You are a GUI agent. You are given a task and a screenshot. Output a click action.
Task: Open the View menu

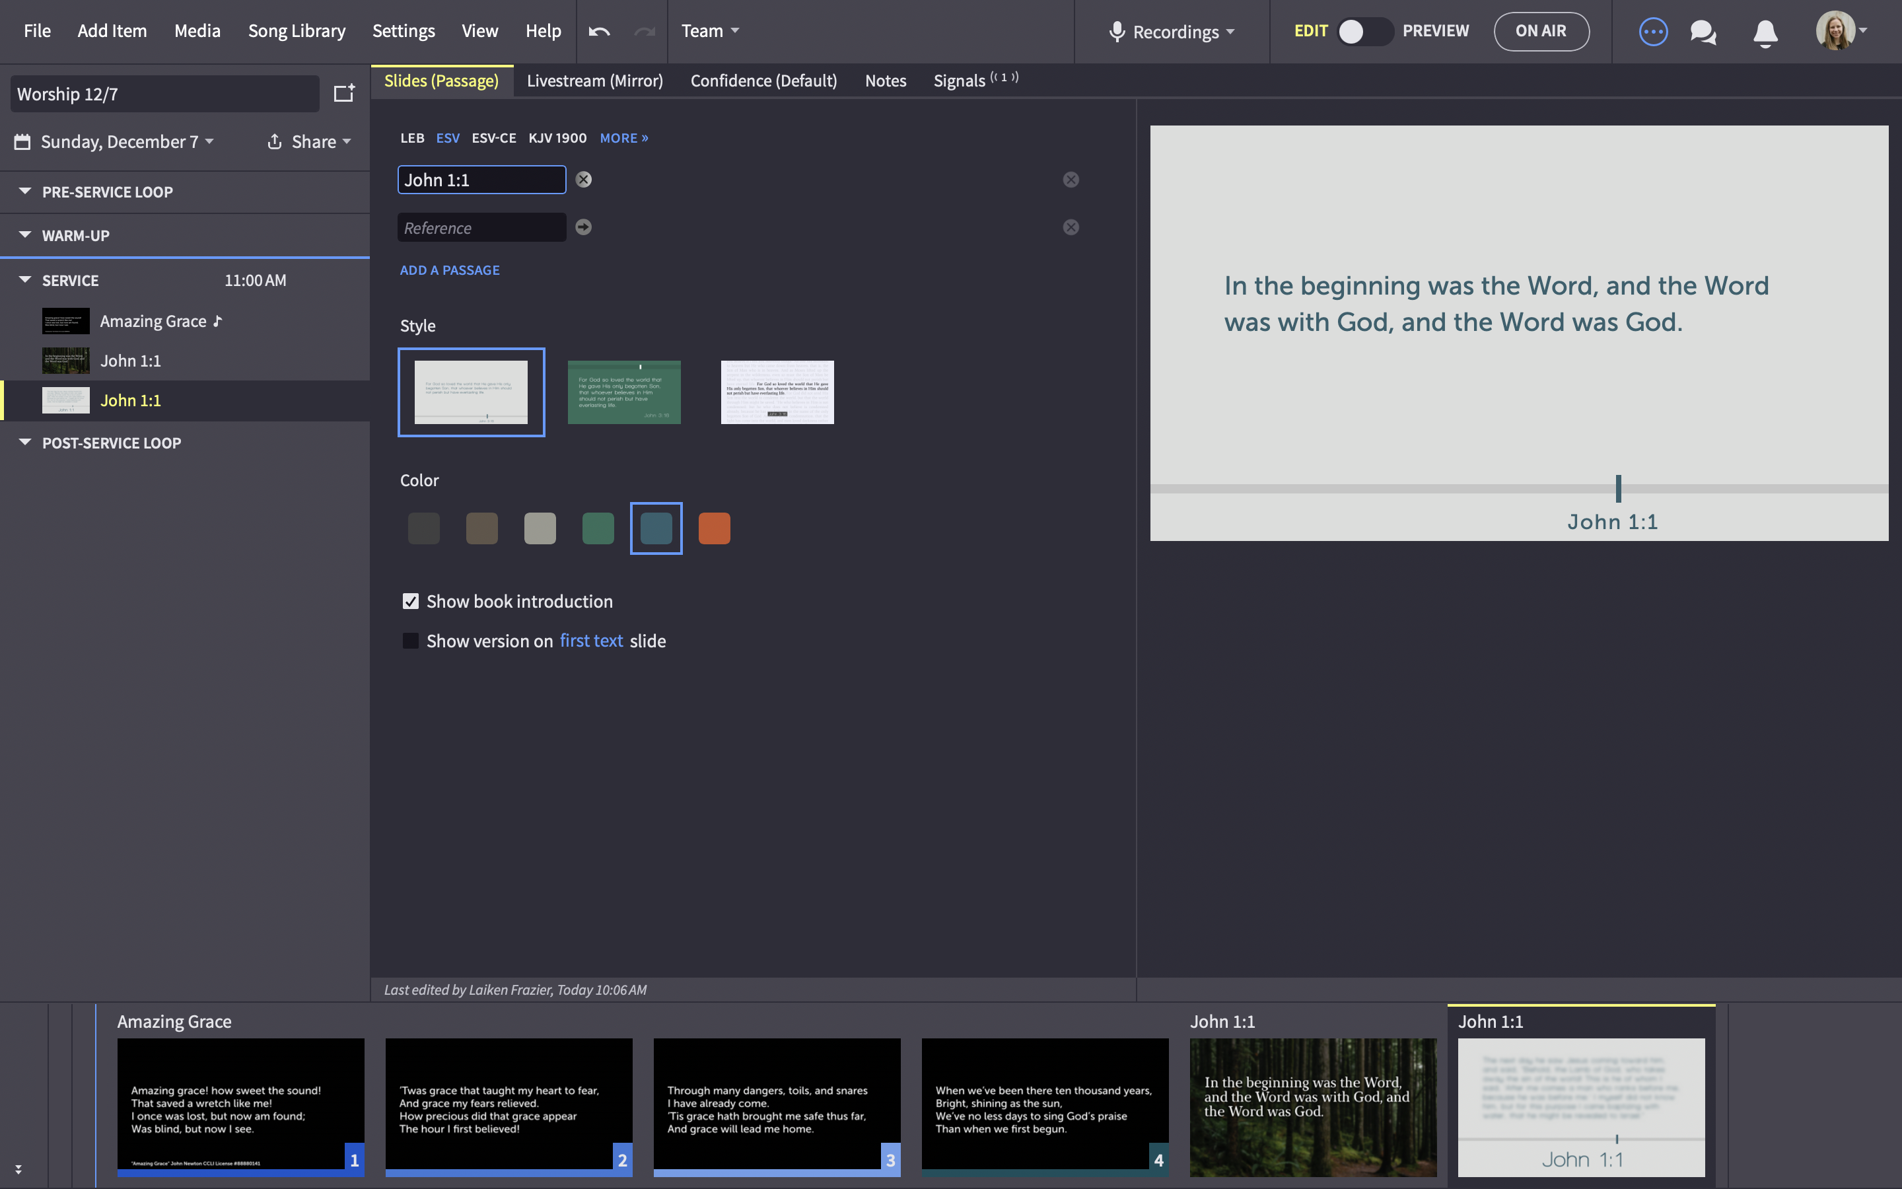479,30
